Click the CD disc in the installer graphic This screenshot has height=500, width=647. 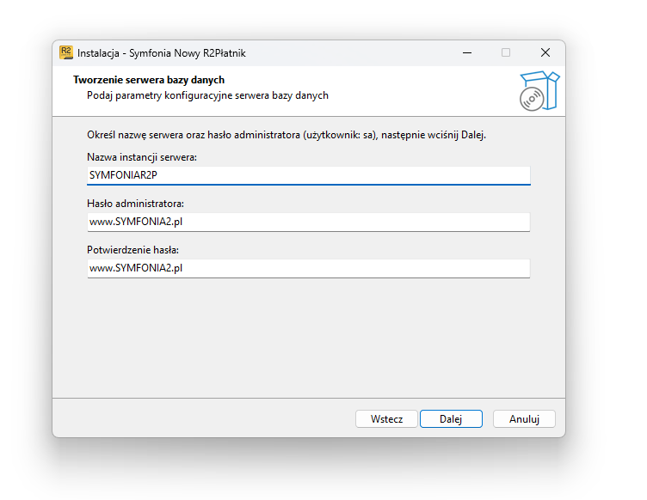tap(532, 99)
